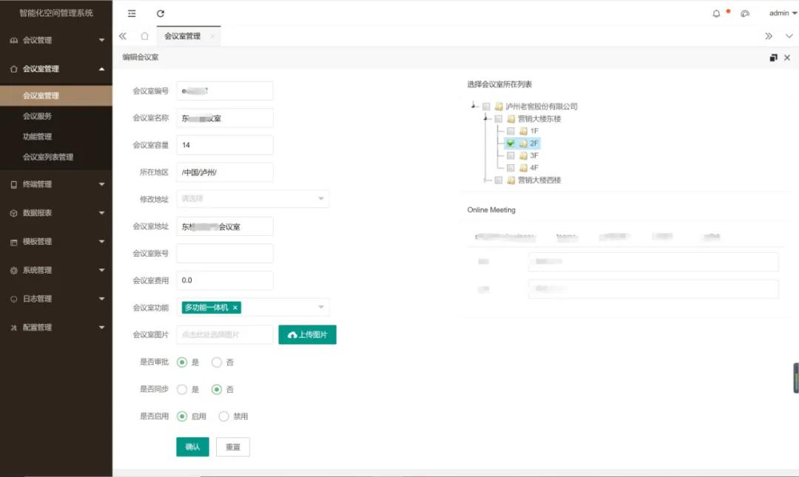Click the 确认 button
The image size is (799, 477).
[x=192, y=447]
